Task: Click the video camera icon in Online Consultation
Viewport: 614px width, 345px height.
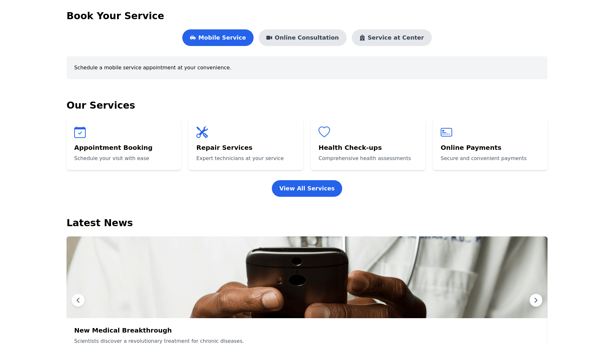Action: (x=269, y=38)
